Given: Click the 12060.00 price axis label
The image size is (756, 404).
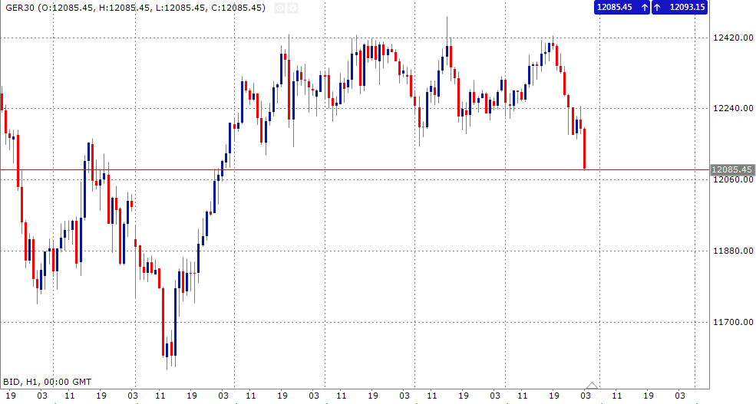Looking at the screenshot, I should pos(733,179).
